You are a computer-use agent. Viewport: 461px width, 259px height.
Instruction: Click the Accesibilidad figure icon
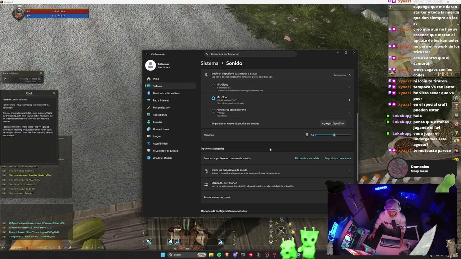coord(149,144)
